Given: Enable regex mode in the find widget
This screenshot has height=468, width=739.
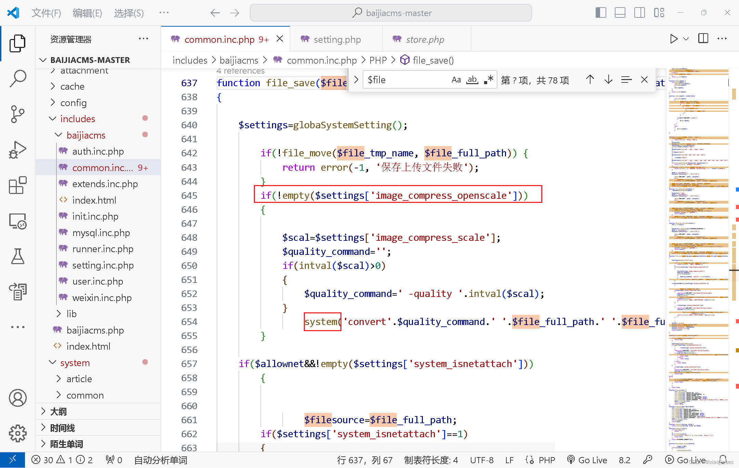Looking at the screenshot, I should coord(488,79).
